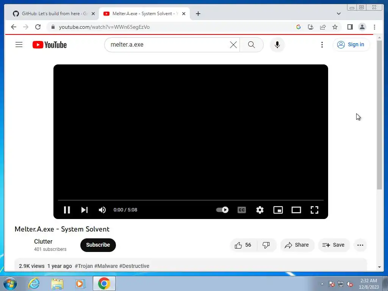388x291 pixels.
Task: Close the GitHub tab
Action: [93, 14]
